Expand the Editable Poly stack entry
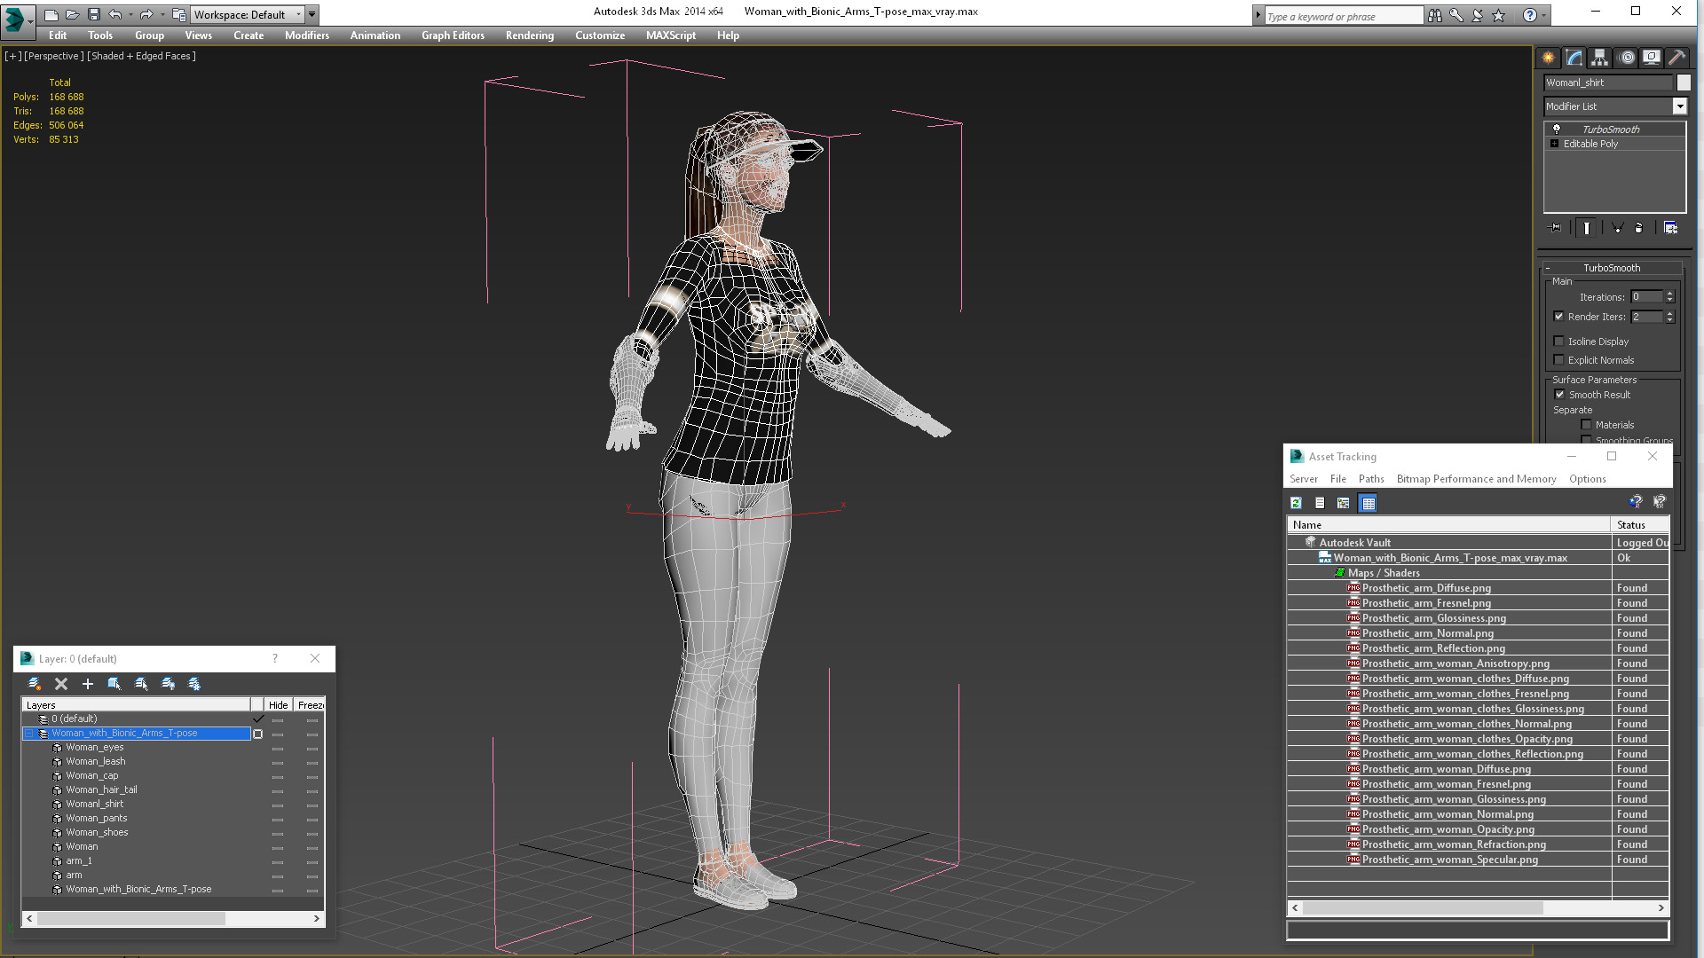This screenshot has width=1704, height=958. (x=1554, y=144)
